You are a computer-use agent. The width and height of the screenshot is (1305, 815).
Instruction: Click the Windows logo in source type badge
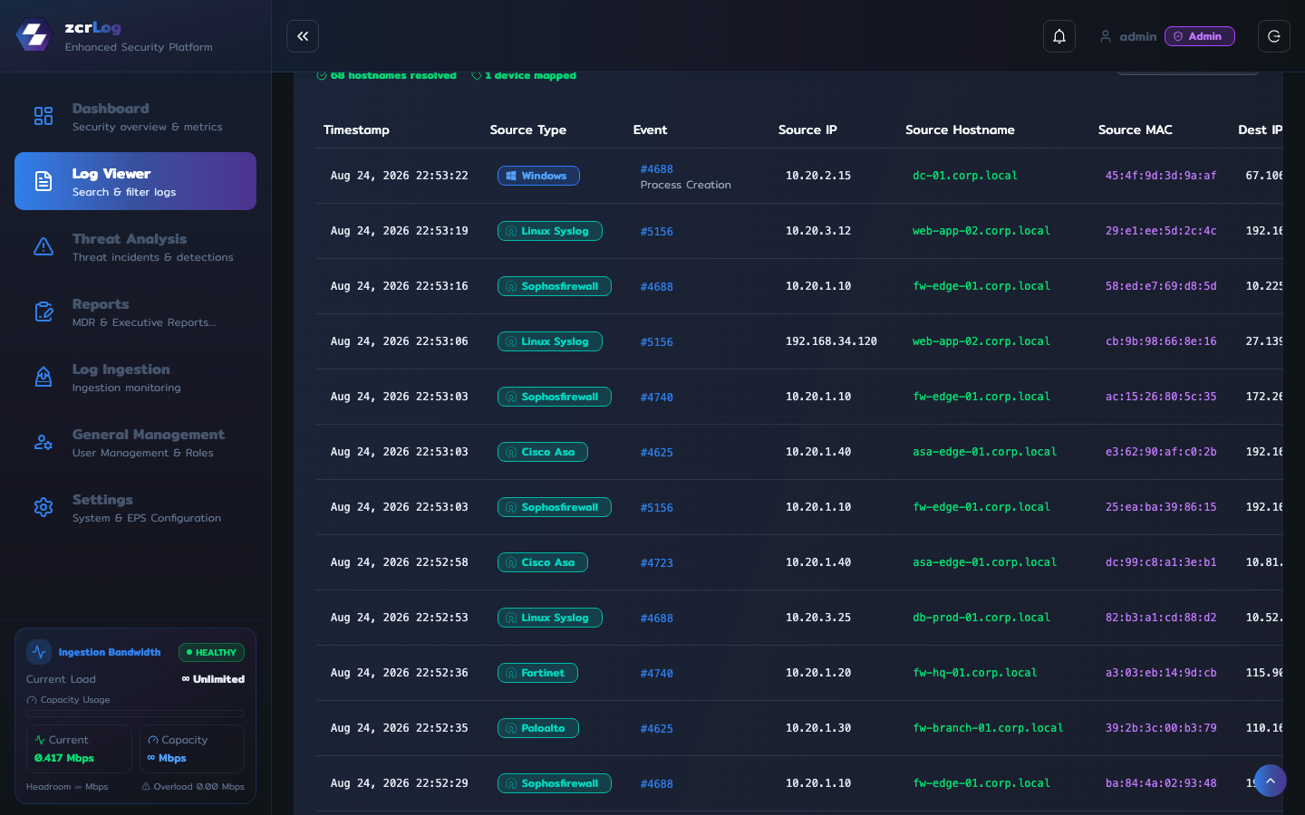(511, 176)
